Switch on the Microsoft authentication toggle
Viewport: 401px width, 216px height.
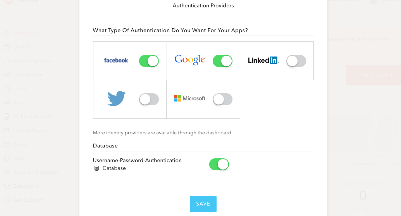point(222,99)
